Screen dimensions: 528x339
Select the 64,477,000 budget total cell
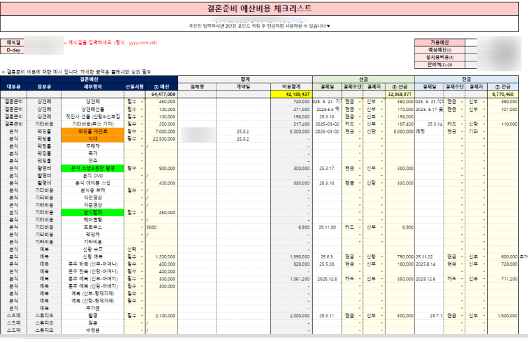[x=161, y=94]
